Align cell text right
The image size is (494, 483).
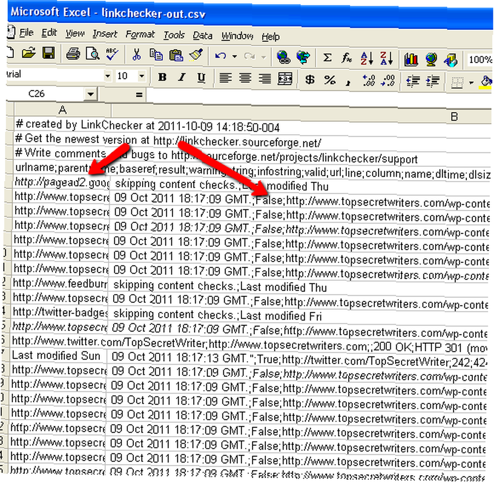click(265, 78)
